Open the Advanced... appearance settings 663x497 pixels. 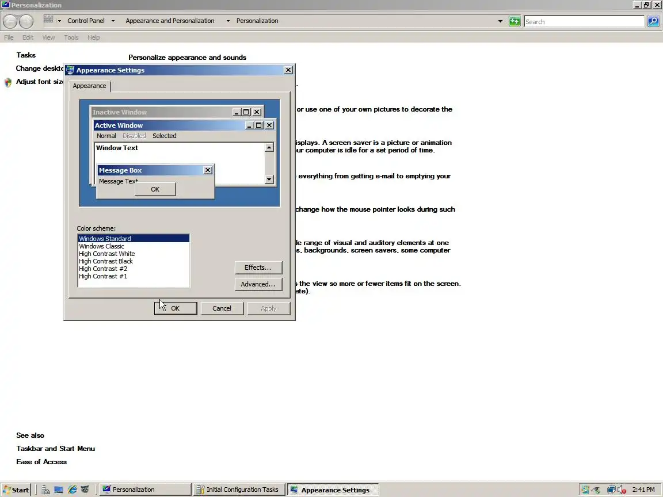click(x=258, y=284)
